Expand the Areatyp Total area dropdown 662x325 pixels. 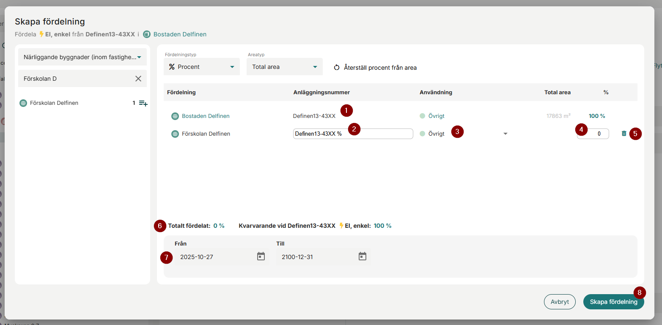pyautogui.click(x=284, y=67)
